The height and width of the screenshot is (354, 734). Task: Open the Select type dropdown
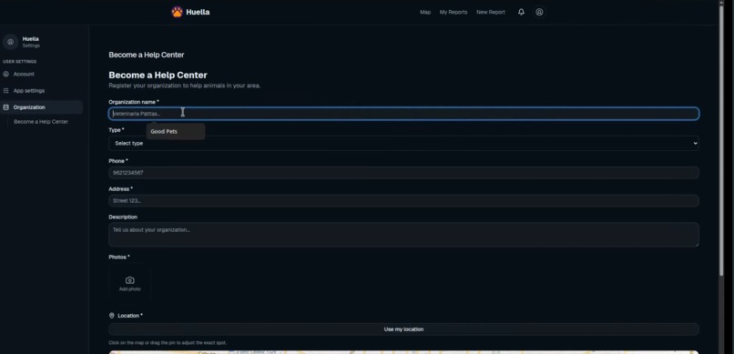404,143
